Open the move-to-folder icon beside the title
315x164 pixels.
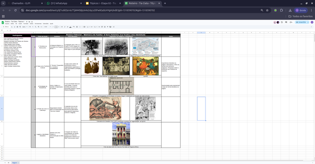click(x=30, y=22)
